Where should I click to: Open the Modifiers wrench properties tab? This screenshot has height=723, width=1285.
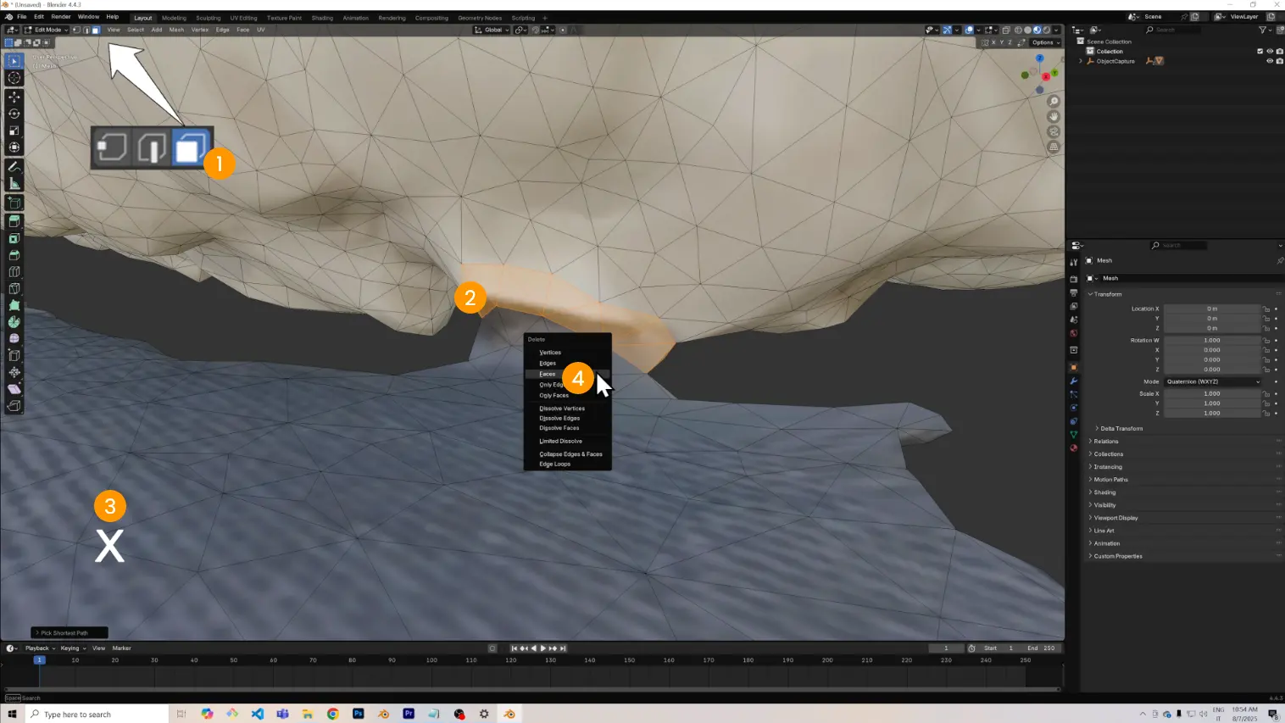click(1073, 381)
